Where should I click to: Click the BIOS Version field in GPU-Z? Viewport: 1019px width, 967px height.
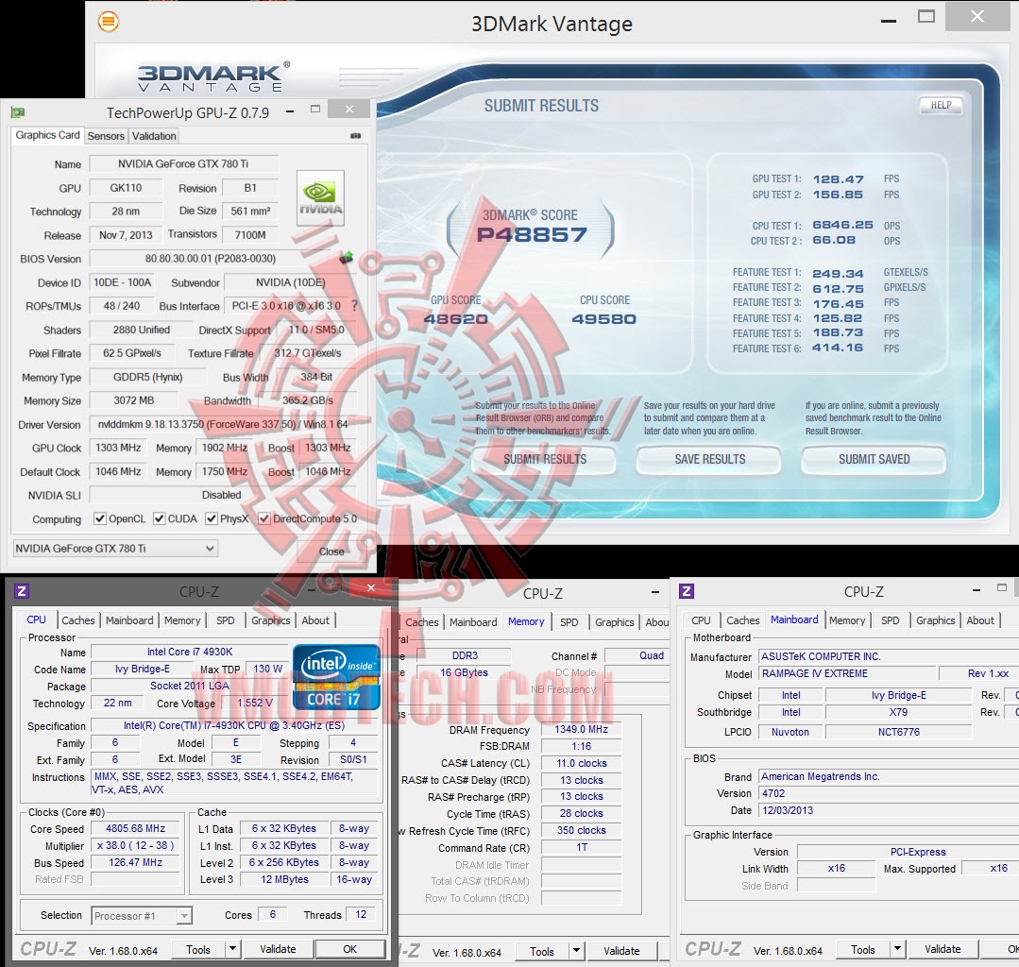tap(211, 258)
